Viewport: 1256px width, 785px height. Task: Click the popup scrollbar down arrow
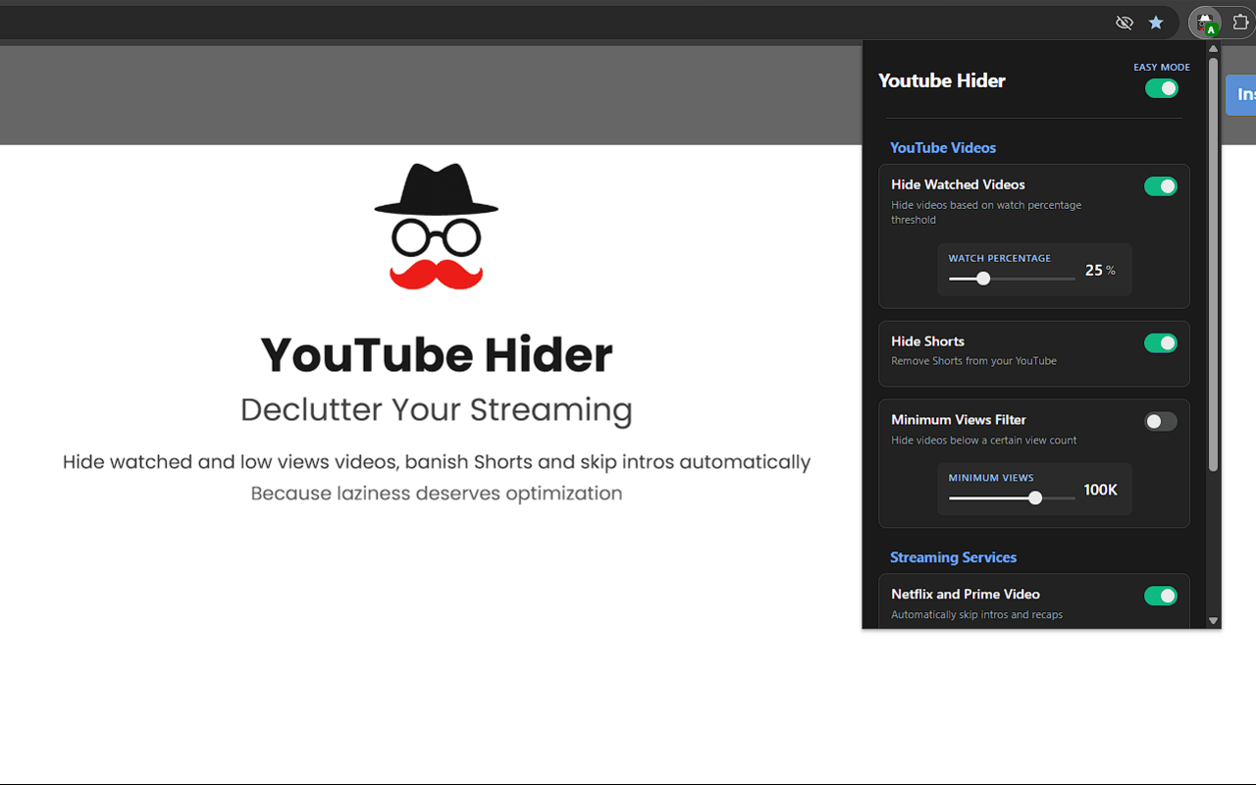coord(1214,620)
